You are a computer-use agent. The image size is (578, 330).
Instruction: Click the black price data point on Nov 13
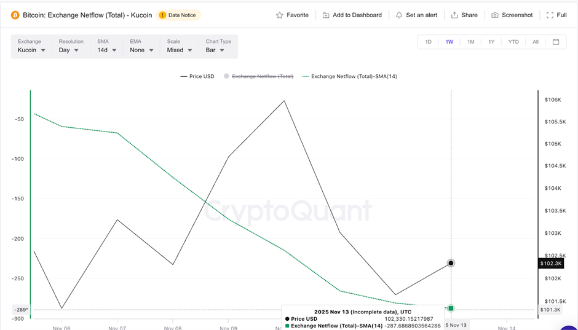451,263
